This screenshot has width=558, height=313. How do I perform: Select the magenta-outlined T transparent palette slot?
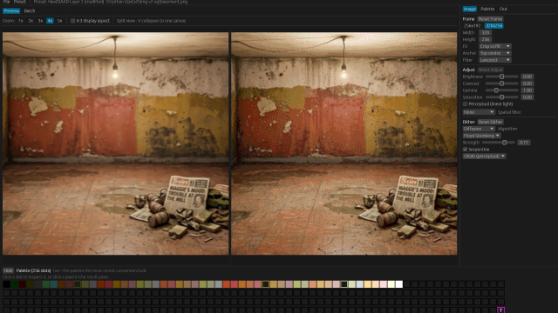(x=500, y=310)
